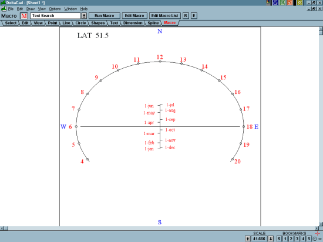Screen dimensions: 323x242
Task: Click the hour 4 label on the dial
Action: tap(82, 162)
